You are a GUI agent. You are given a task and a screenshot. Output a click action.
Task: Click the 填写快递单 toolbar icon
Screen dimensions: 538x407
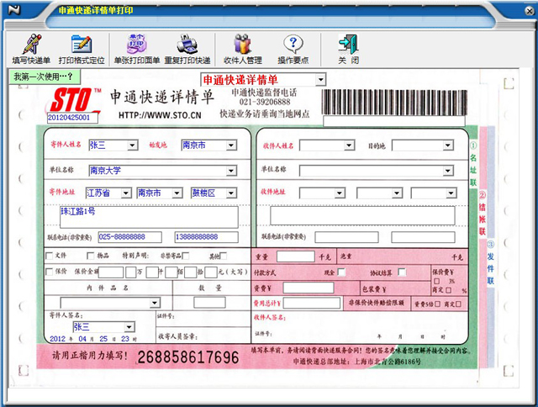[x=30, y=49]
